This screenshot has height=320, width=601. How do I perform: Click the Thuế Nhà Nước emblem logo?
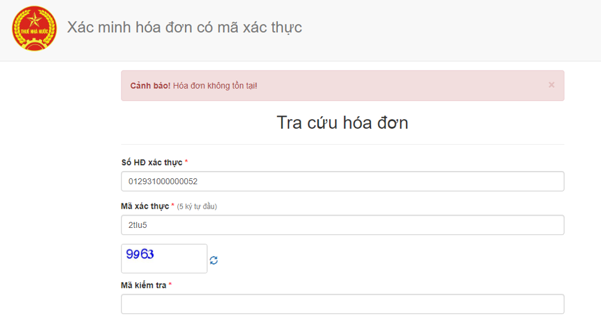[34, 28]
